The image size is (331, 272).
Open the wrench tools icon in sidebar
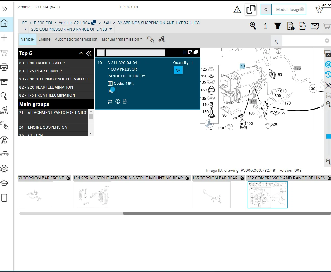click(4, 140)
